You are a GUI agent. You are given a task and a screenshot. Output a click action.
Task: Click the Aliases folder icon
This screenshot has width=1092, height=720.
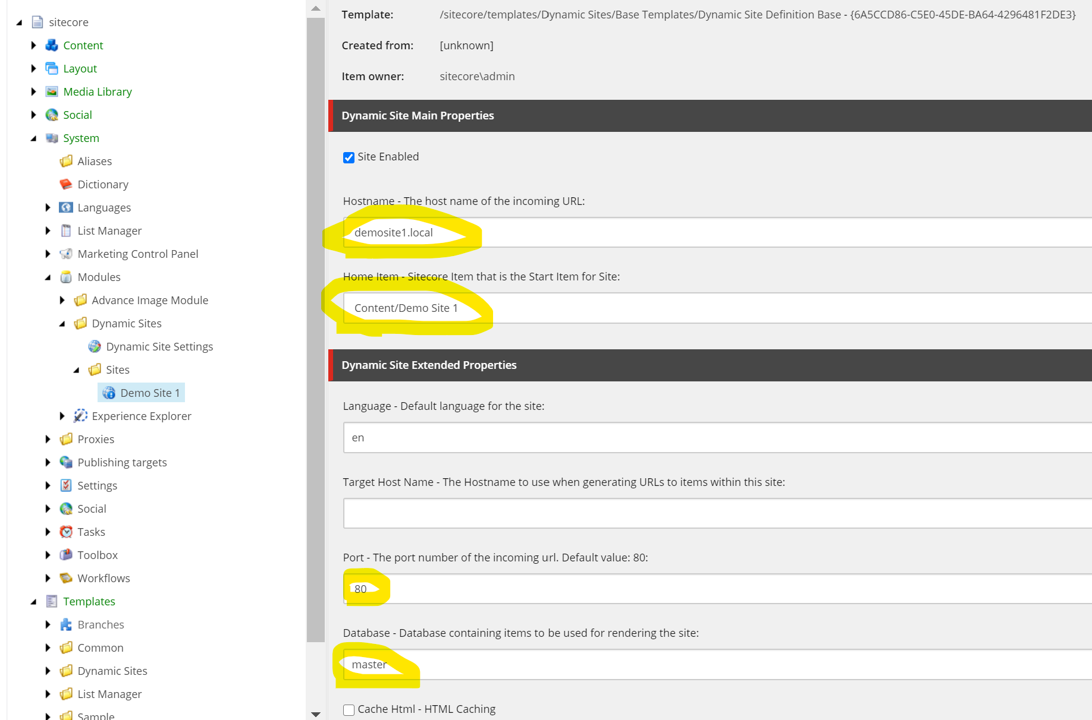[66, 161]
